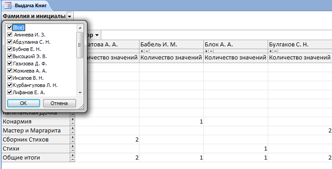Collapse the Конармия row with minus
Image resolution: width=332 pixels, height=169 pixels.
(x=72, y=123)
